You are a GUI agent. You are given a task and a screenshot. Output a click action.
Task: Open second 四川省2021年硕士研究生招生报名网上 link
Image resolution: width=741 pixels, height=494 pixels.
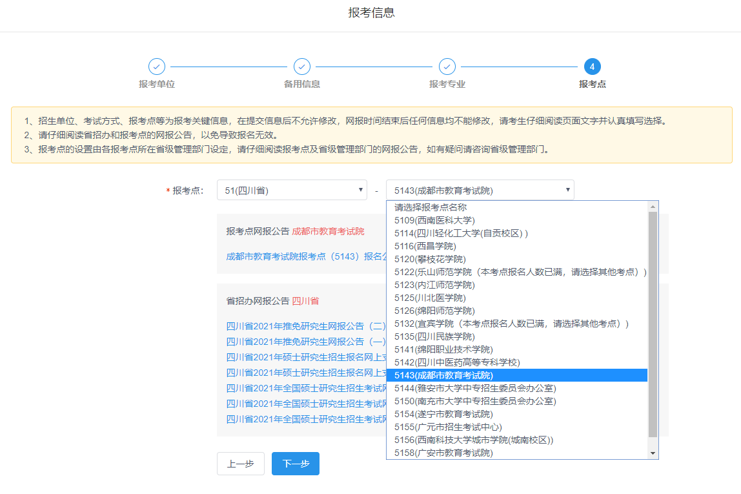pyautogui.click(x=306, y=373)
